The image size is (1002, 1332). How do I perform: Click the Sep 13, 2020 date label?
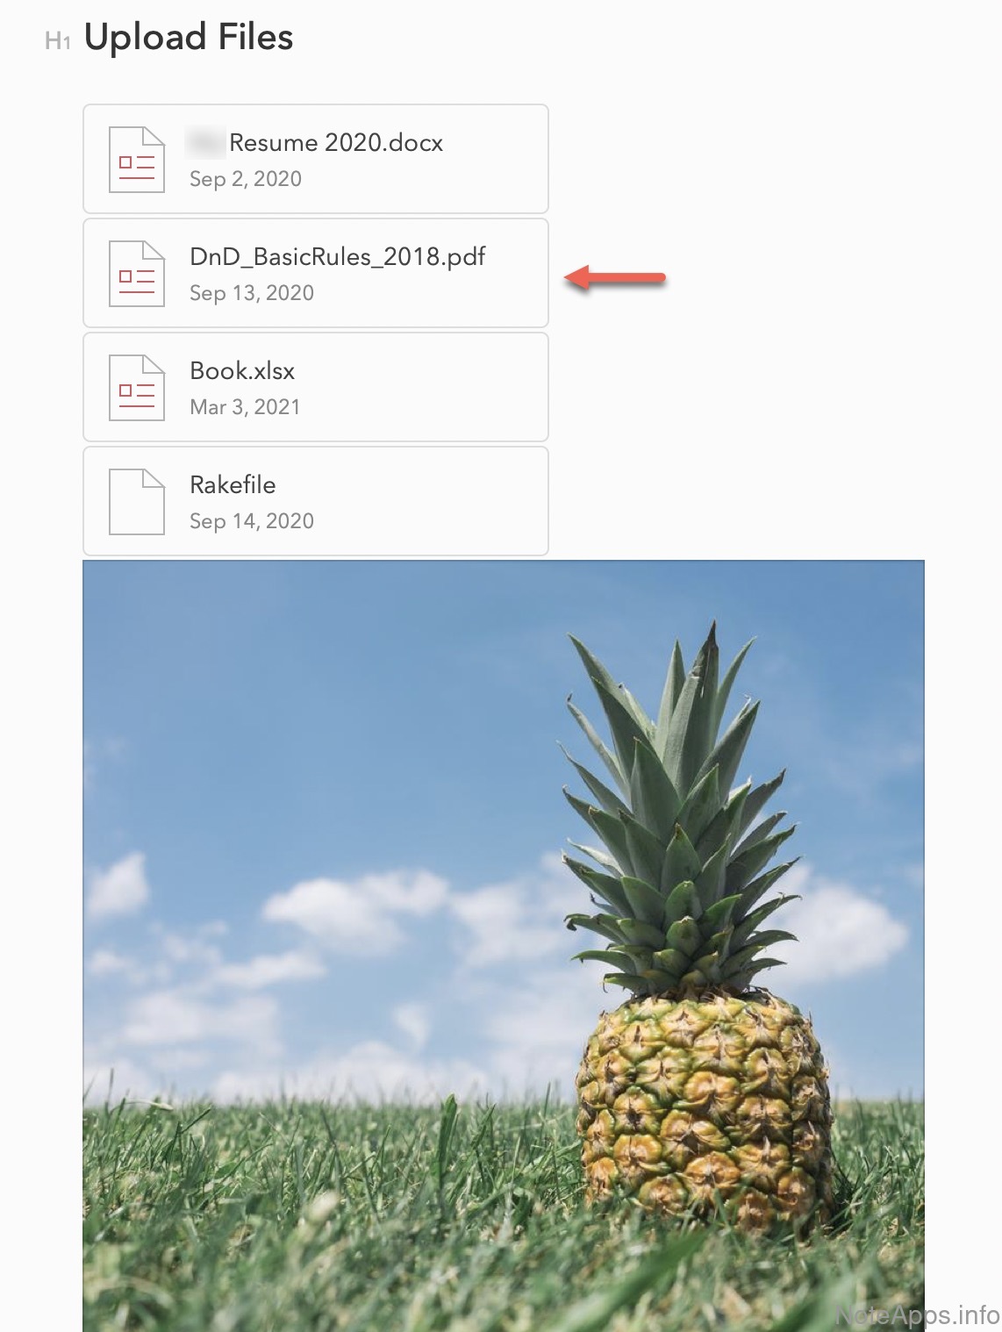[252, 293]
